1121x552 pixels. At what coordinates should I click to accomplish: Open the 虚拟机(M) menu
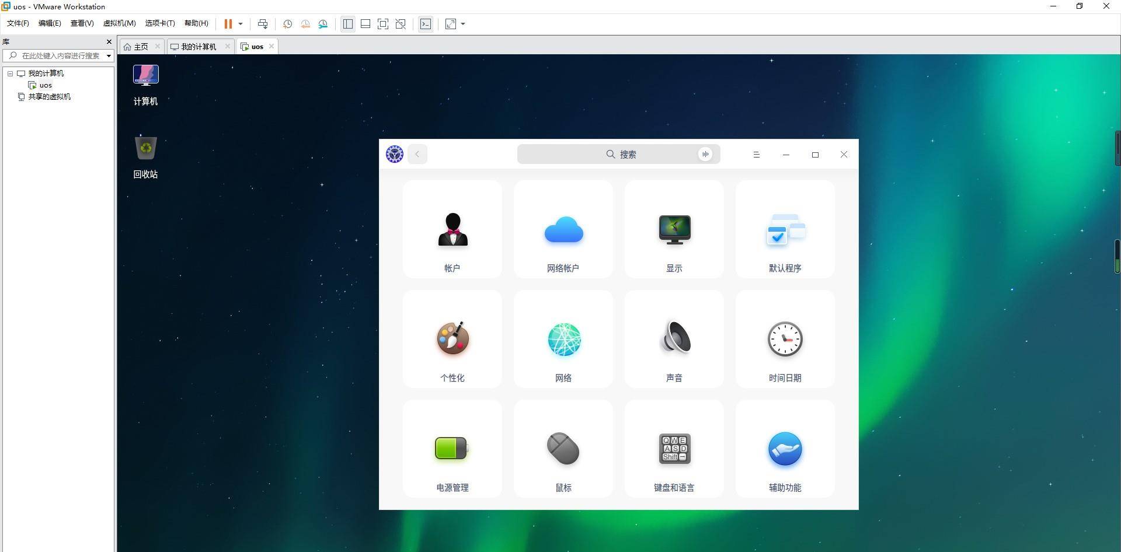pyautogui.click(x=119, y=23)
